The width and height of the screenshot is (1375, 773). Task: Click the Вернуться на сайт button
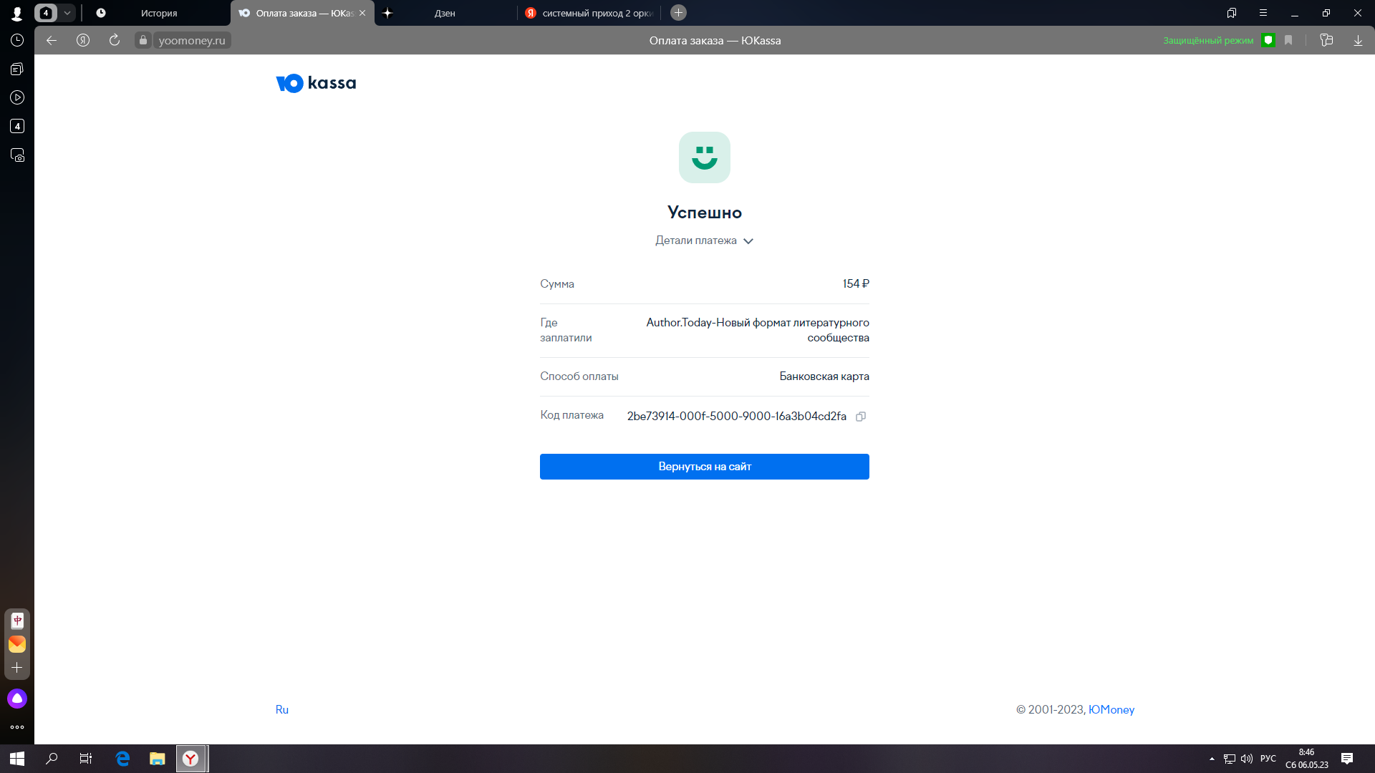pos(705,467)
